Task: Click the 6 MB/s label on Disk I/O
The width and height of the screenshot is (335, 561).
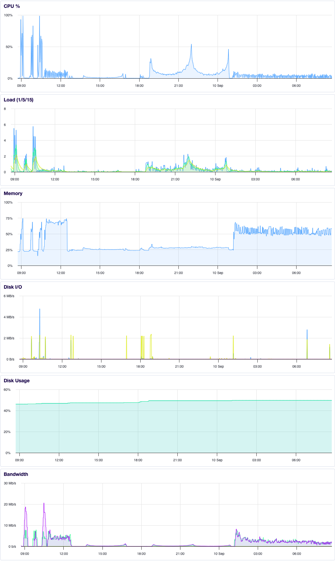Action: tap(9, 296)
